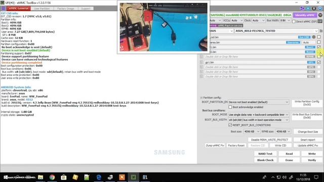Image resolution: width=324 pixels, height=182 pixels.
Task: Click the Auto field in the Userarea row
Action: [309, 42]
